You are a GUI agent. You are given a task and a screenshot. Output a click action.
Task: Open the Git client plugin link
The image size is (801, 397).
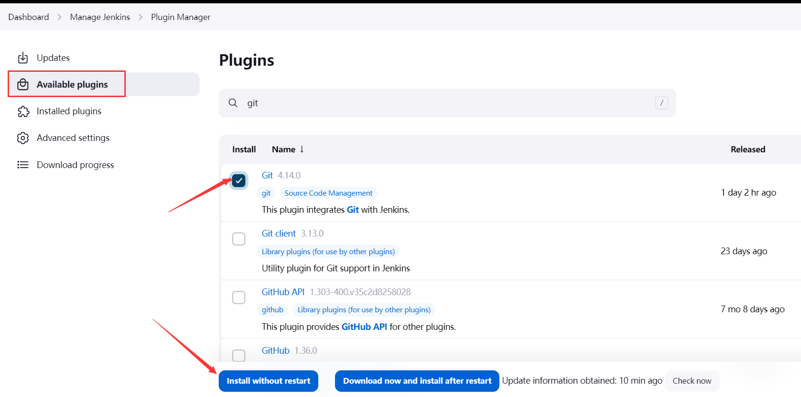[279, 234]
